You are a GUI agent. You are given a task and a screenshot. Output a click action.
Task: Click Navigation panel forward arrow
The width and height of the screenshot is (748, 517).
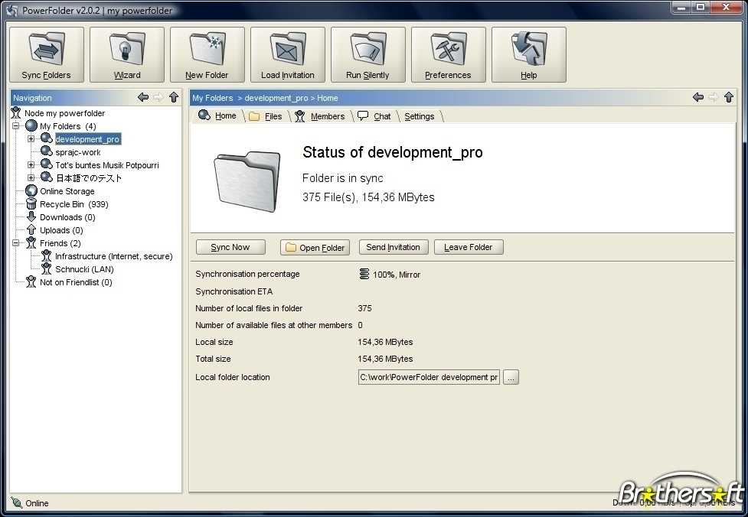158,98
